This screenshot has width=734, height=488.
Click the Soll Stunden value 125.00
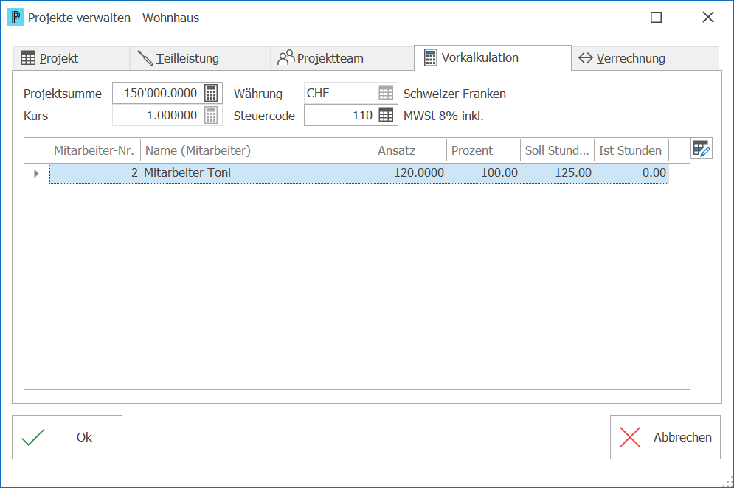tap(557, 173)
